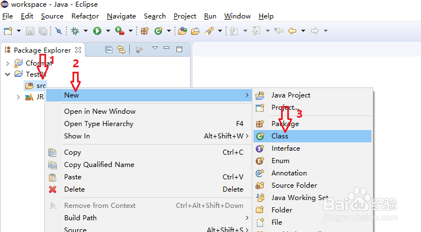Click the Next Annotation toolbar icon
The width and height of the screenshot is (421, 232).
(x=234, y=31)
